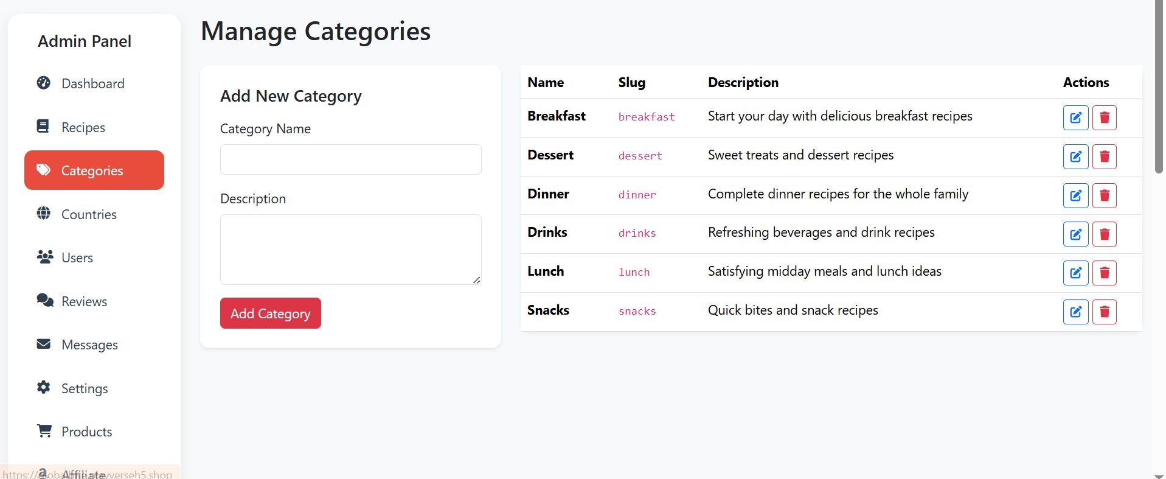
Task: Navigate to Reviews
Action: click(84, 301)
